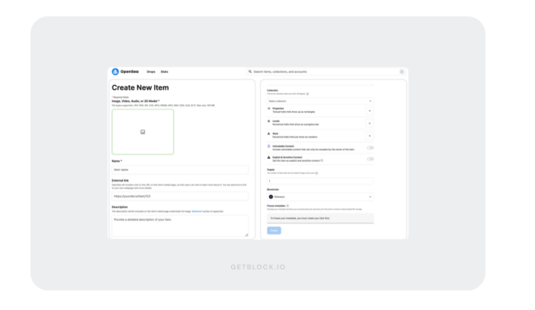Focus the External link URL field
The height and width of the screenshot is (310, 535).
point(180,196)
